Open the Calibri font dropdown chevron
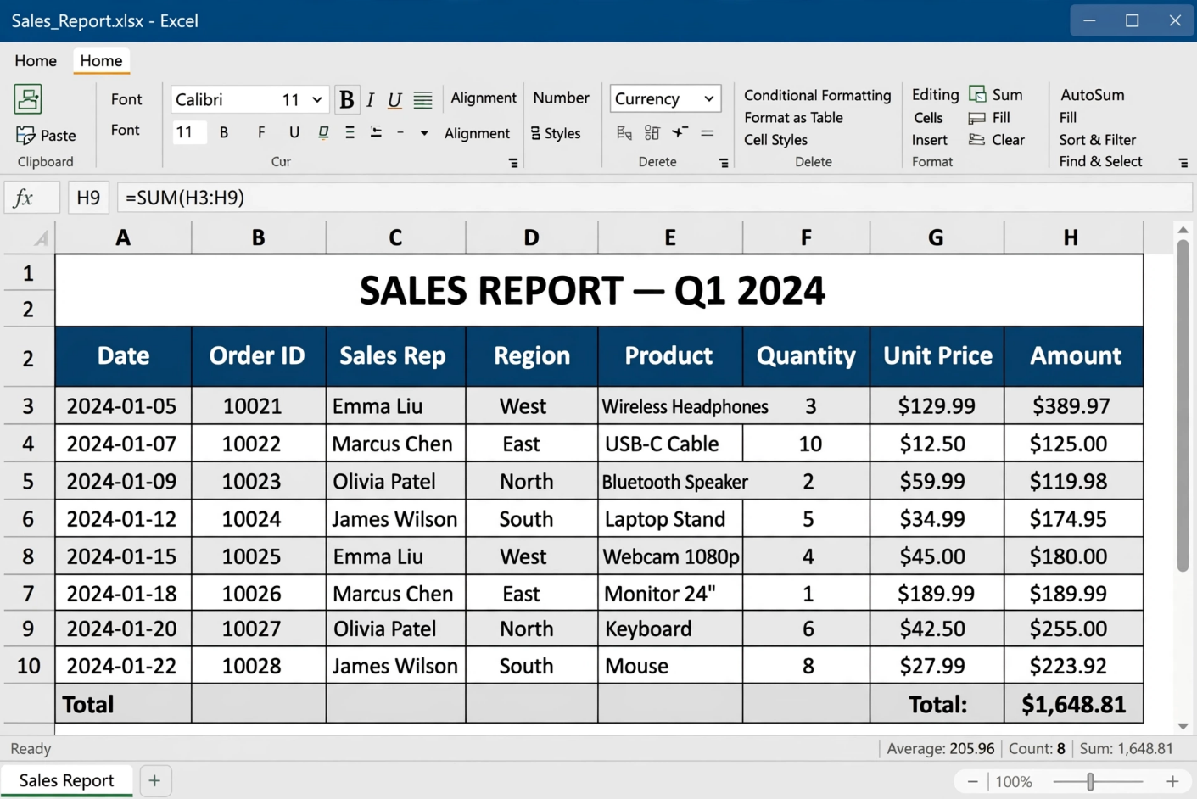Viewport: 1197px width, 799px height. [x=316, y=99]
